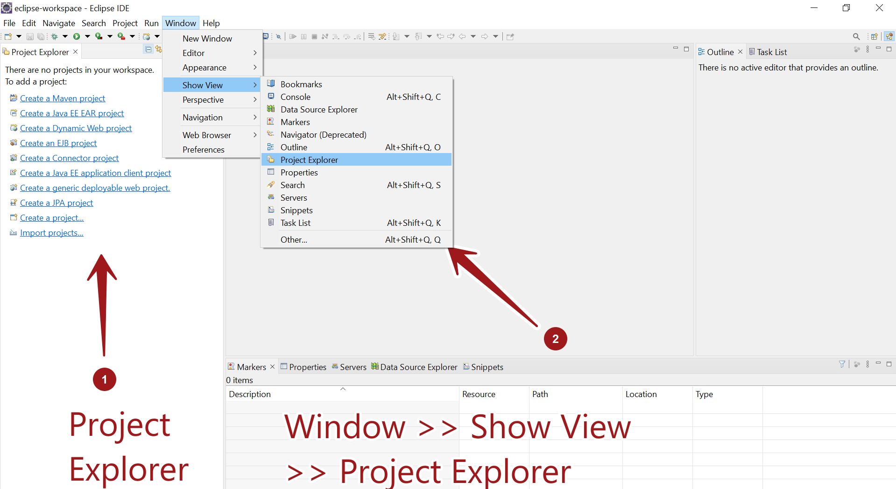The width and height of the screenshot is (896, 489).
Task: Choose Other... in the Show View submenu
Action: 357,240
